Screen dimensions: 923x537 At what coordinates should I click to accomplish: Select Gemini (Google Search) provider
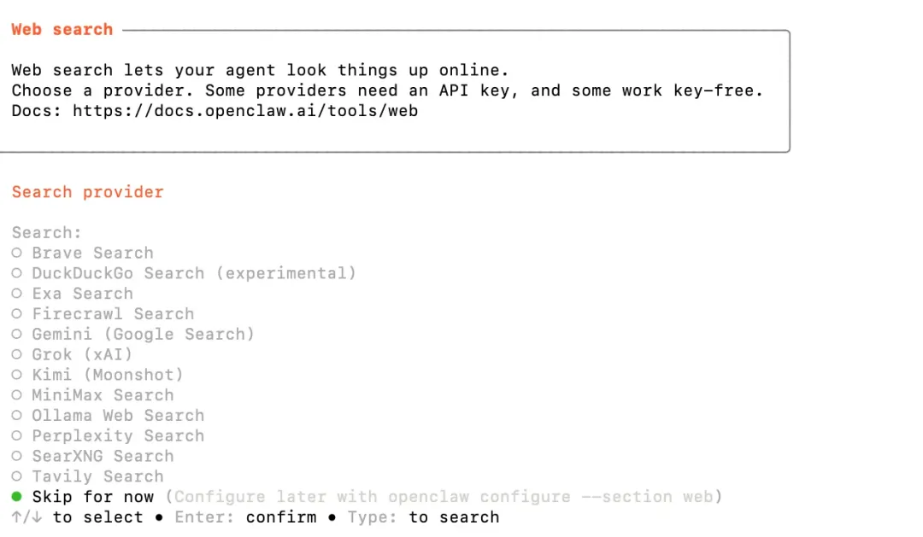(133, 334)
